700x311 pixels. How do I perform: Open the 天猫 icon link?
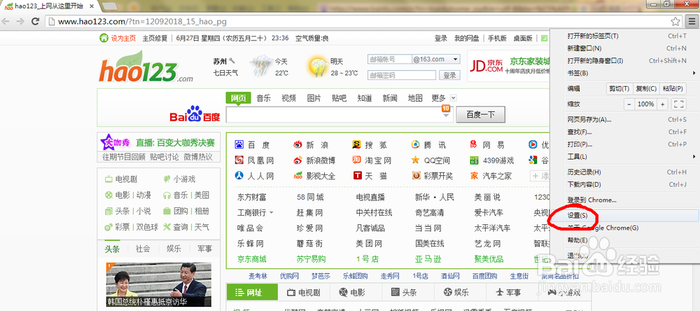[357, 176]
